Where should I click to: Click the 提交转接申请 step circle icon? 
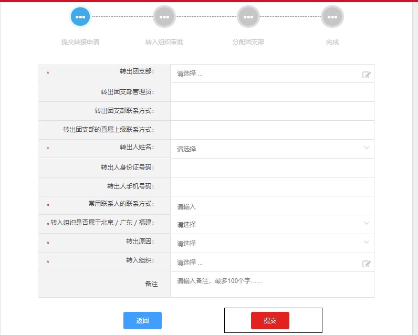(x=80, y=17)
